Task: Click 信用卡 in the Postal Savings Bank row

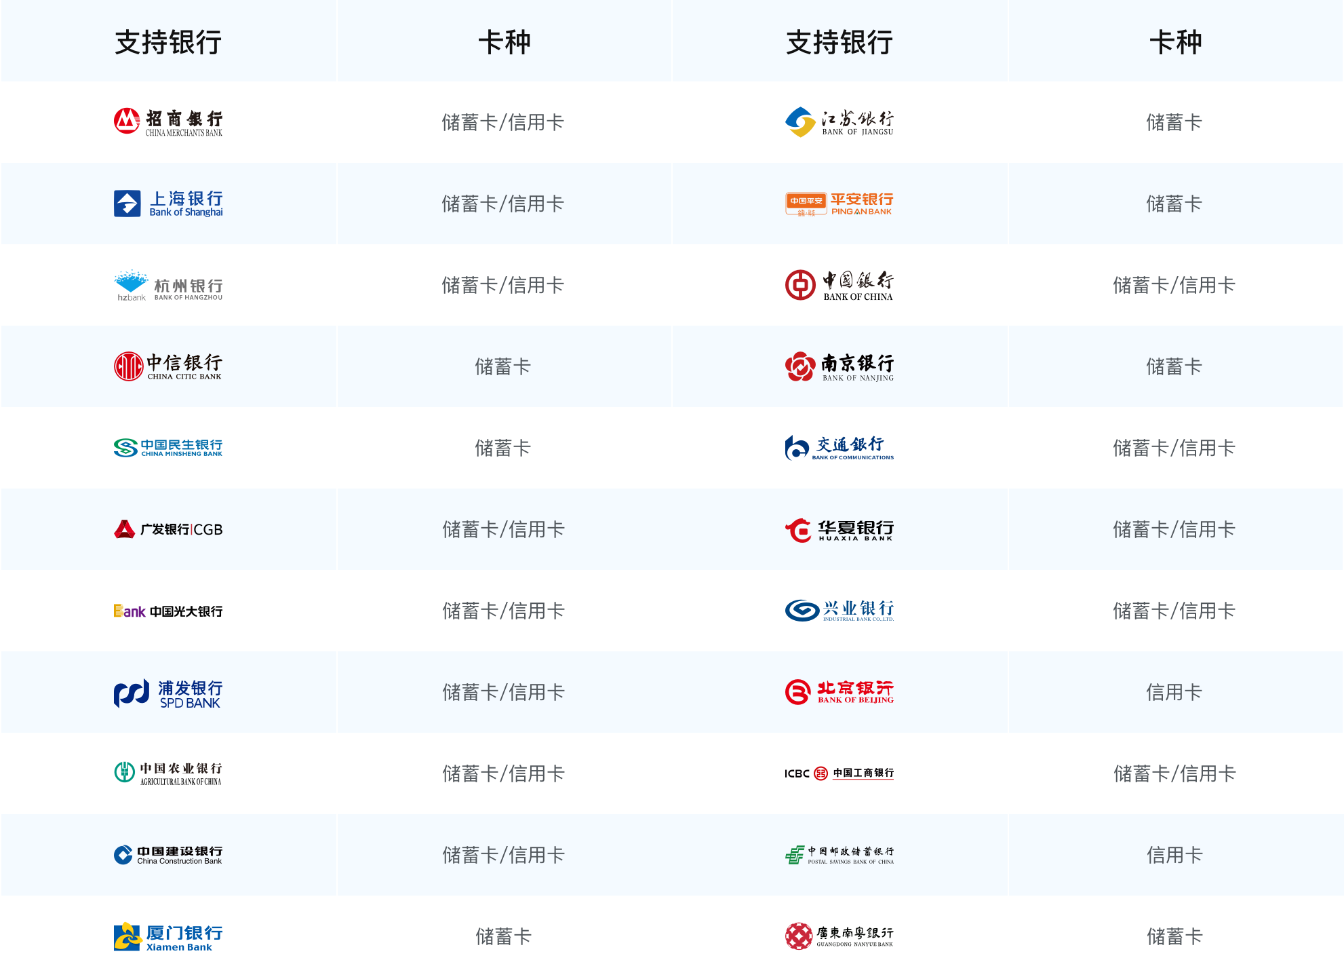Action: (x=1174, y=855)
